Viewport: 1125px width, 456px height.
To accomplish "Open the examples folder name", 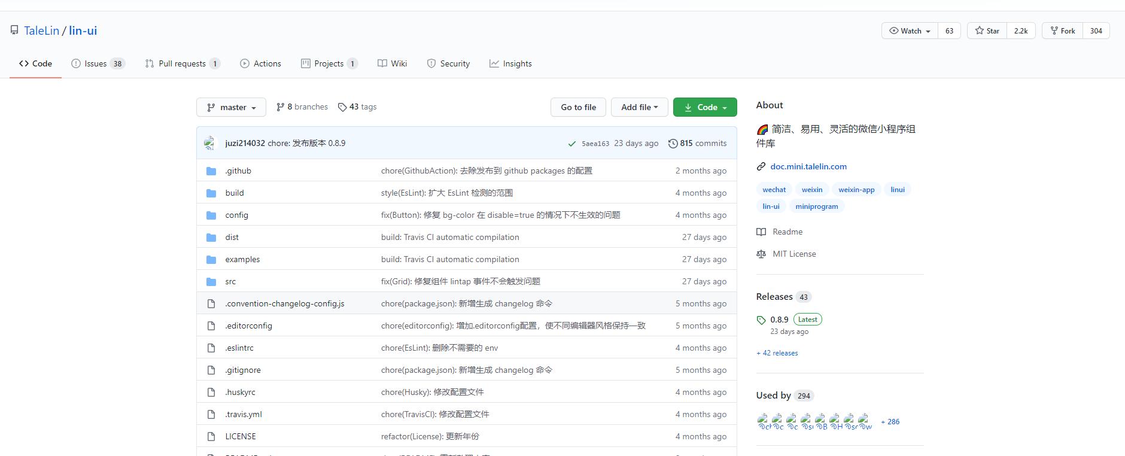I will click(242, 259).
